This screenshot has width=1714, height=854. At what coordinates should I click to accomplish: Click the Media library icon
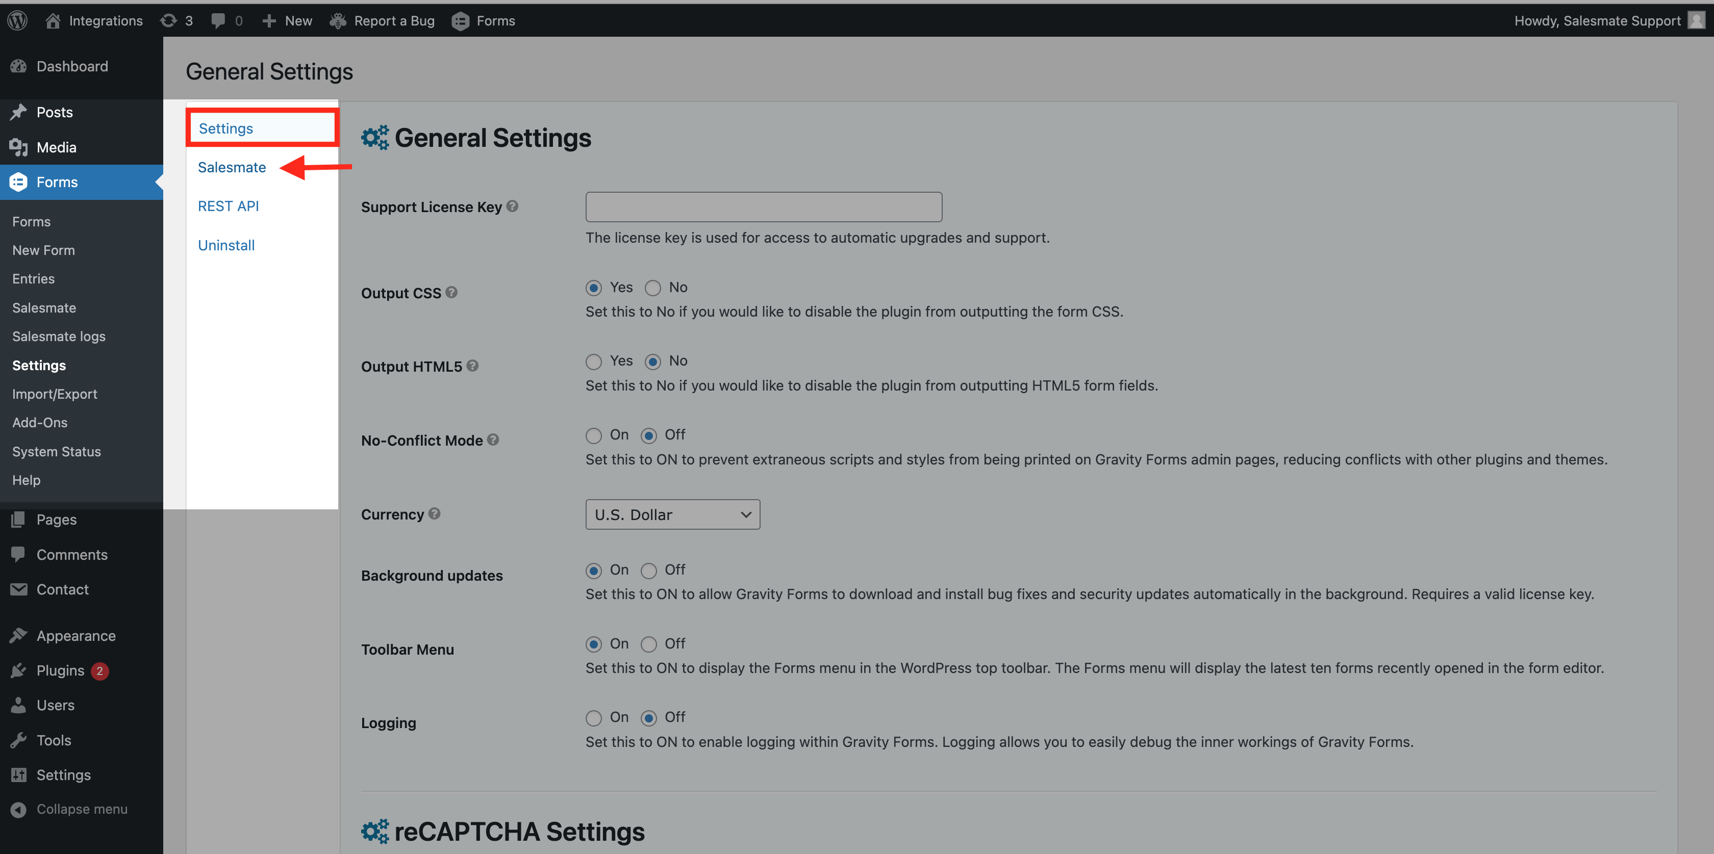(x=19, y=148)
